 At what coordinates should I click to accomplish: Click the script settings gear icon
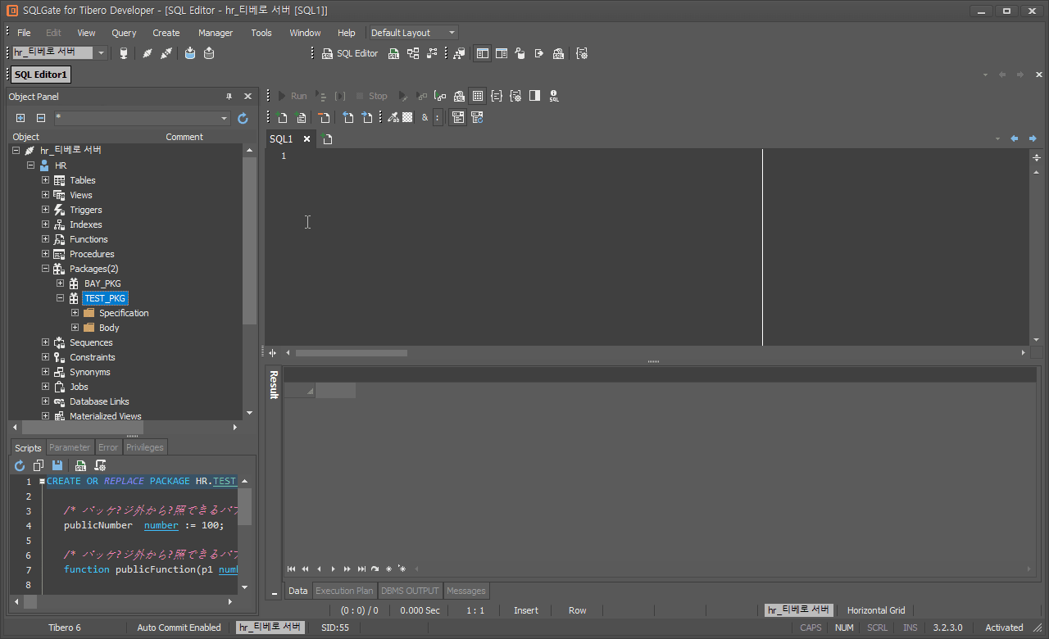[x=100, y=465]
